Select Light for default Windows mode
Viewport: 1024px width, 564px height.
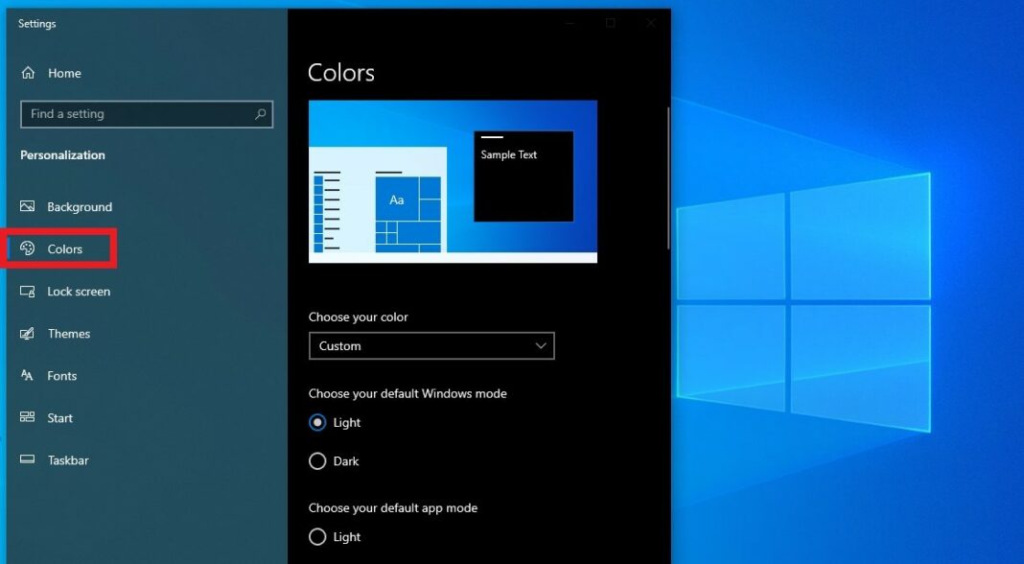click(317, 422)
